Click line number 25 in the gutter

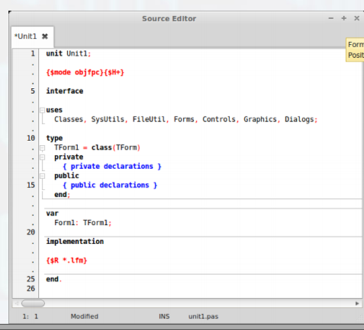(x=31, y=279)
